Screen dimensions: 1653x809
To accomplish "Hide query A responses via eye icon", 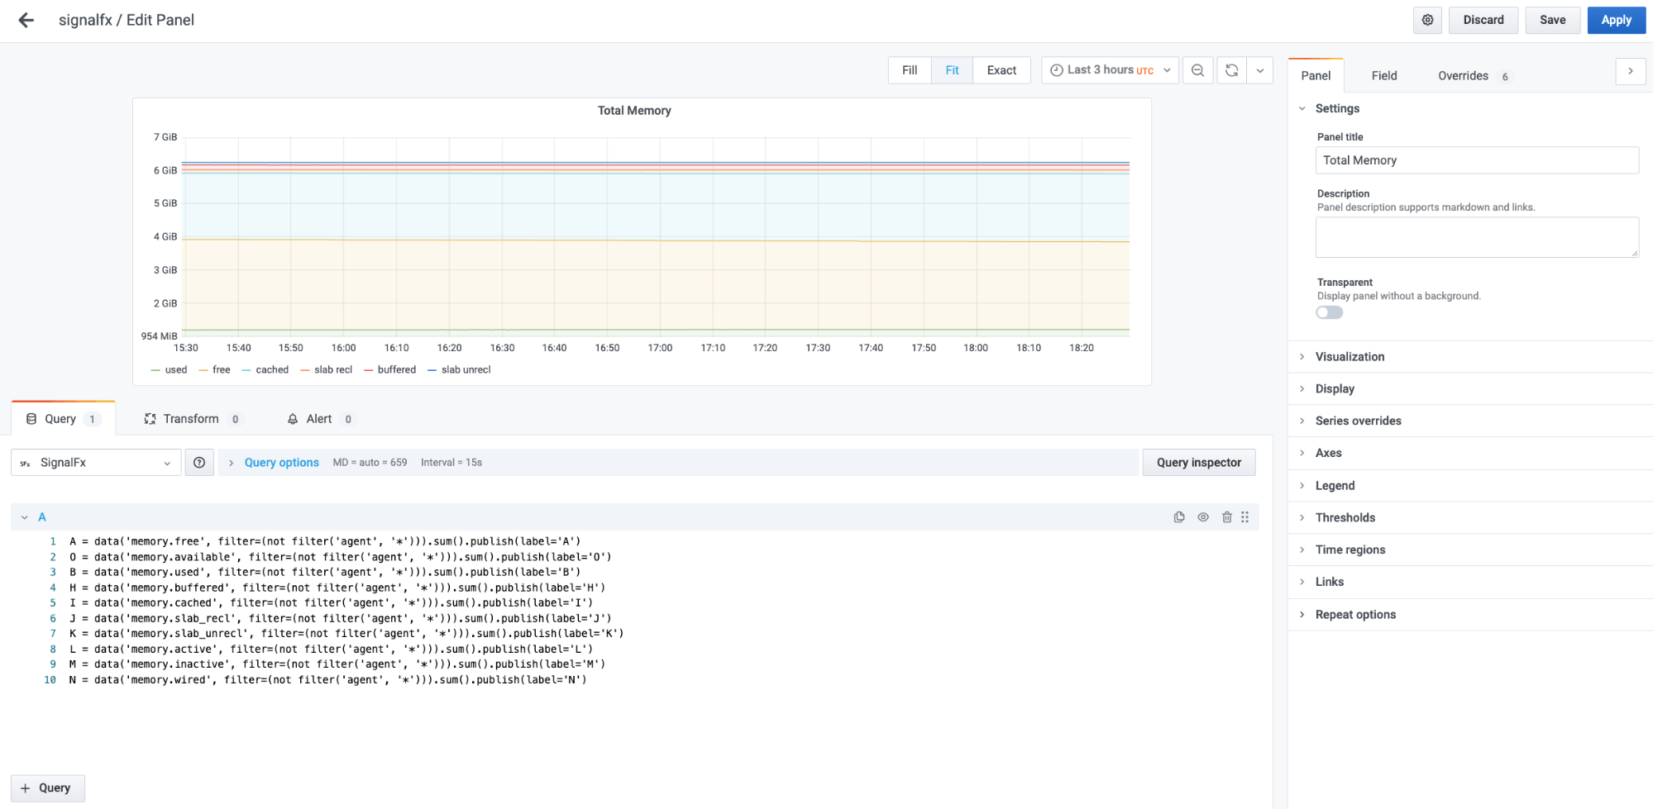I will [1203, 516].
